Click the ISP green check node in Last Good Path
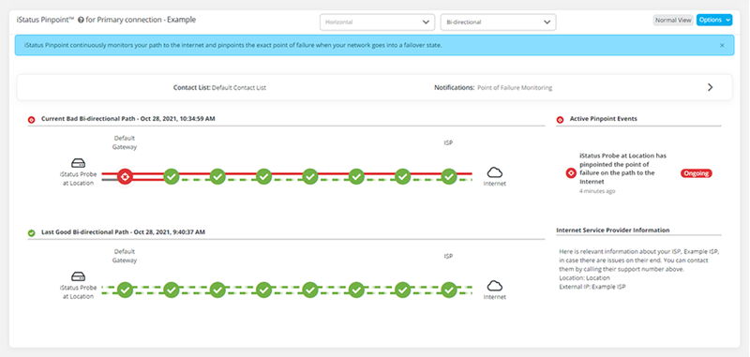 coord(449,290)
